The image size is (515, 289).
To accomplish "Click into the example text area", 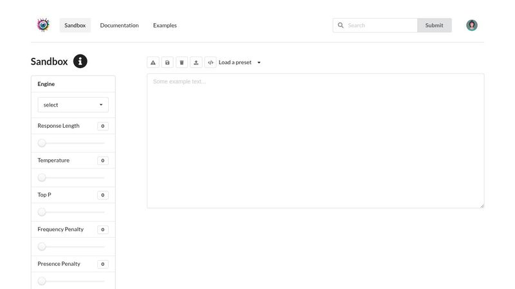I will (315, 141).
